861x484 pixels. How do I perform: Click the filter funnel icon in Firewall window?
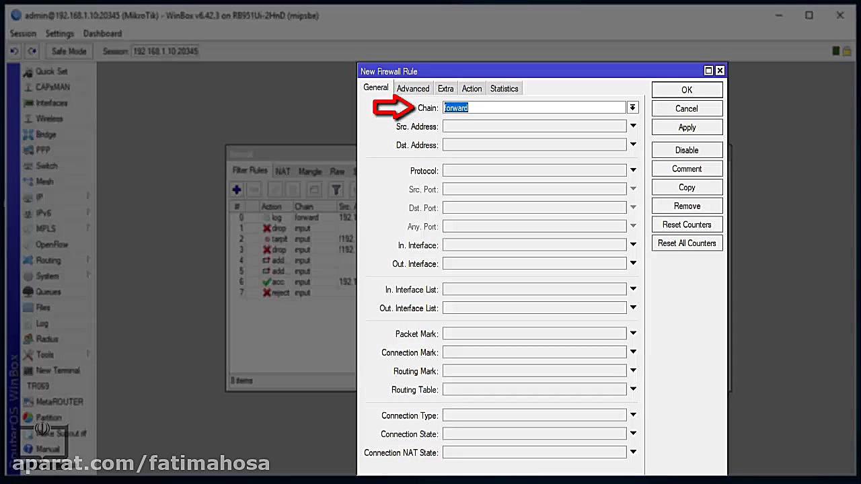336,190
